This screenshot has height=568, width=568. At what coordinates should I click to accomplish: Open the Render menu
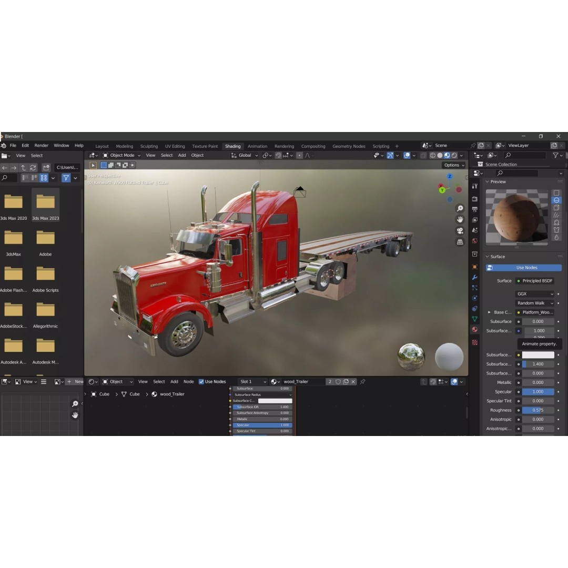[x=42, y=146]
